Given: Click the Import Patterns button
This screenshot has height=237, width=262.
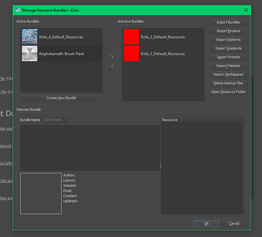Looking at the screenshot, I should tap(229, 40).
